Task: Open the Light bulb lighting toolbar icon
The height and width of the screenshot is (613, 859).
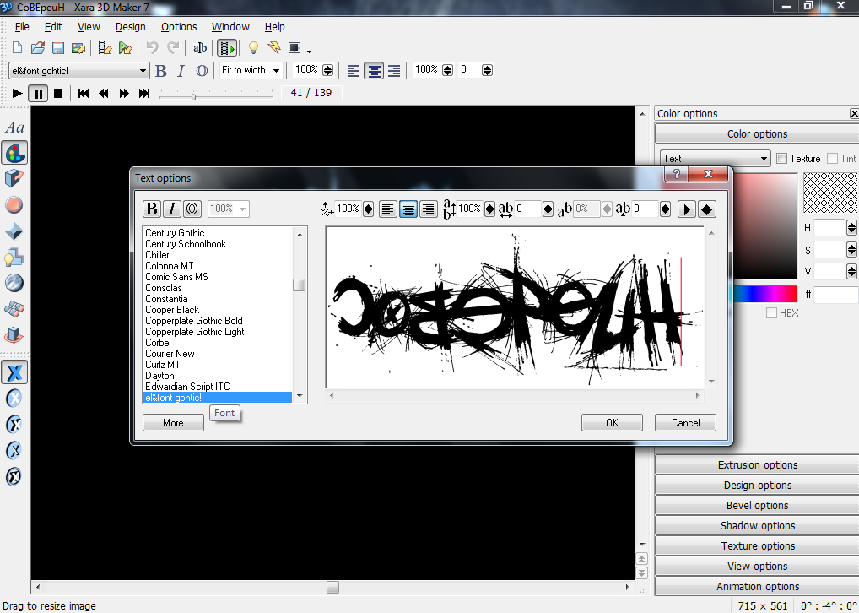Action: click(x=252, y=48)
